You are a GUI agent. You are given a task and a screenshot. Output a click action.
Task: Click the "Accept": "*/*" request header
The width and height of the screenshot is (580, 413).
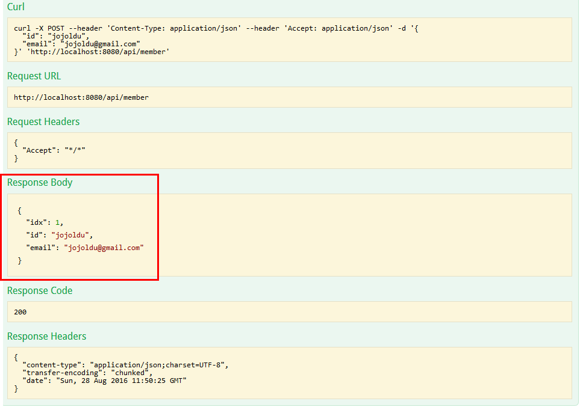pyautogui.click(x=54, y=150)
